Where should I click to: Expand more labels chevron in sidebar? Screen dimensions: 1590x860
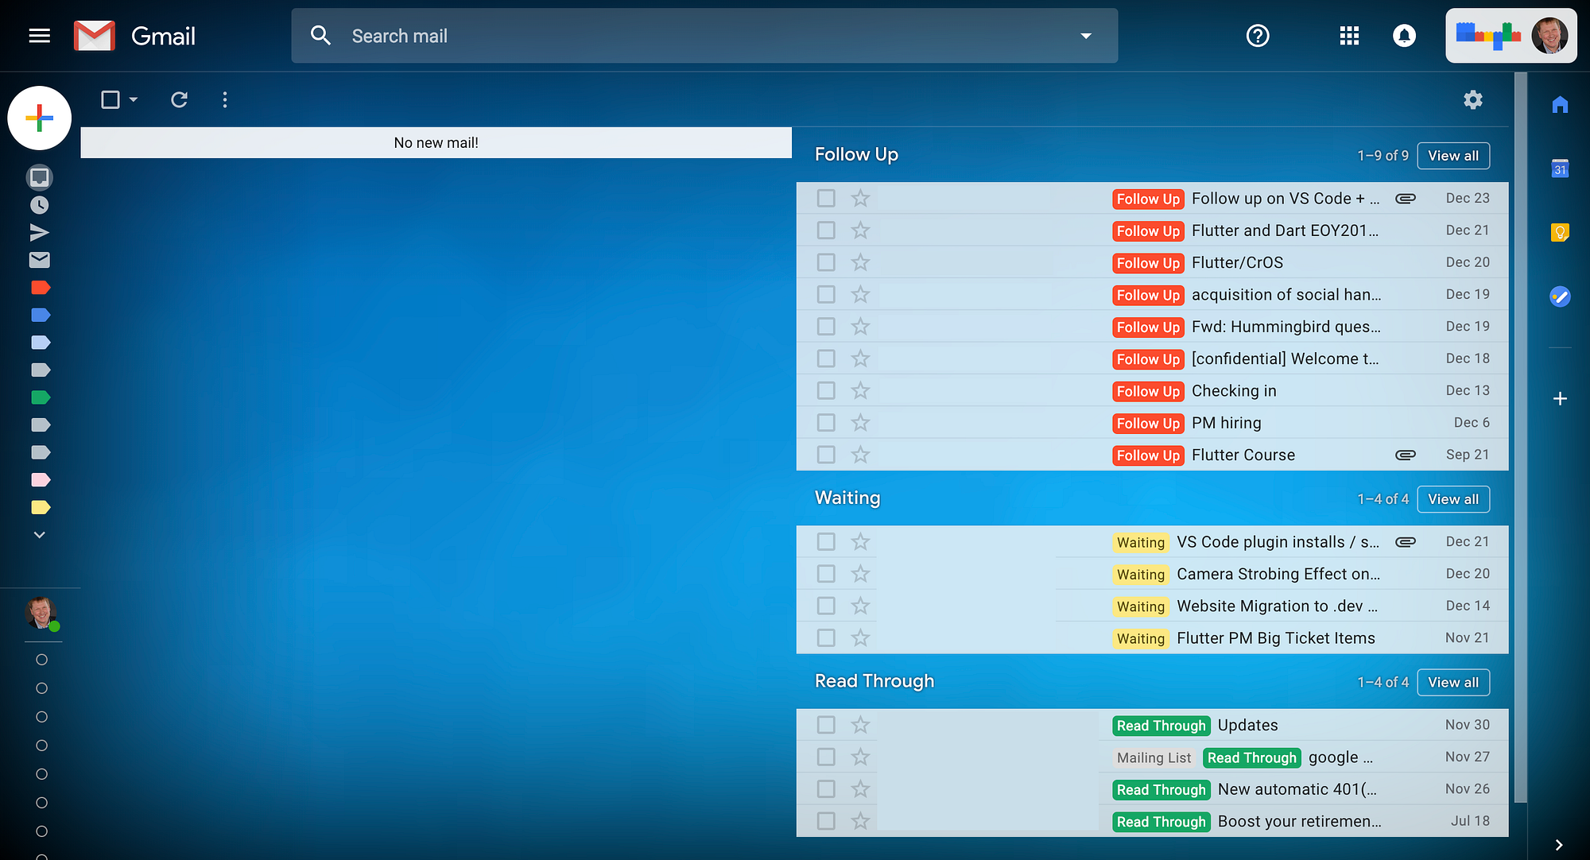[x=39, y=535]
